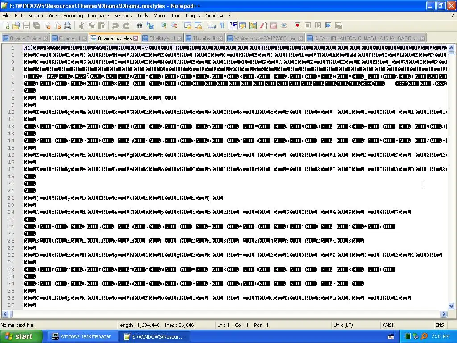Screen dimensions: 457x343
Task: Toggle the Monitoring eye icon
Action: [x=284, y=25]
